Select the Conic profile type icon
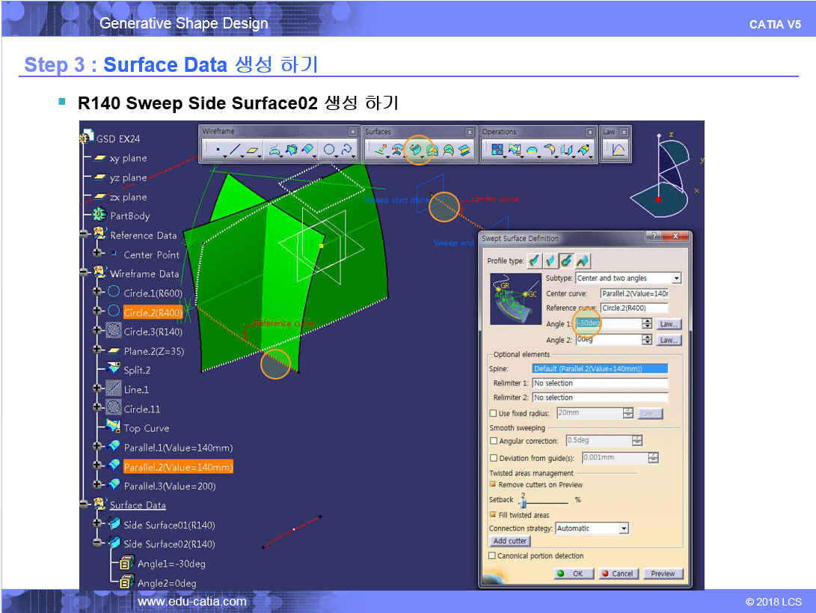816x613 pixels. coord(583,260)
